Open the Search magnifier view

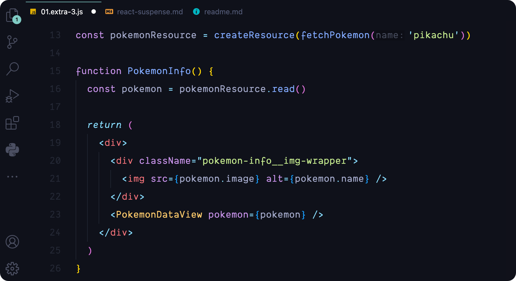coord(12,69)
